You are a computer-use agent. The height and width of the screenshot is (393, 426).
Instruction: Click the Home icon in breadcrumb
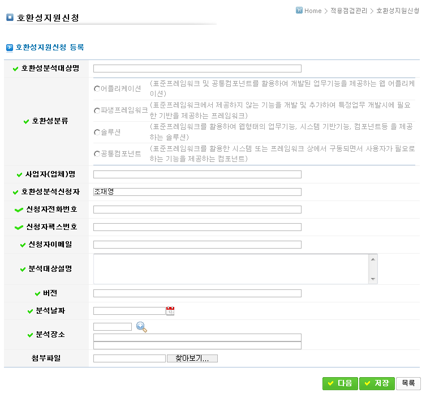click(x=299, y=10)
